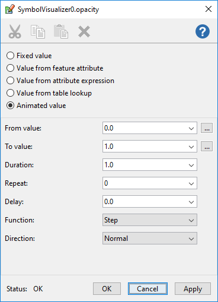Viewport: 218px width, 302px height.
Task: Click the ellipsis button beside To value
Action: coord(207,147)
